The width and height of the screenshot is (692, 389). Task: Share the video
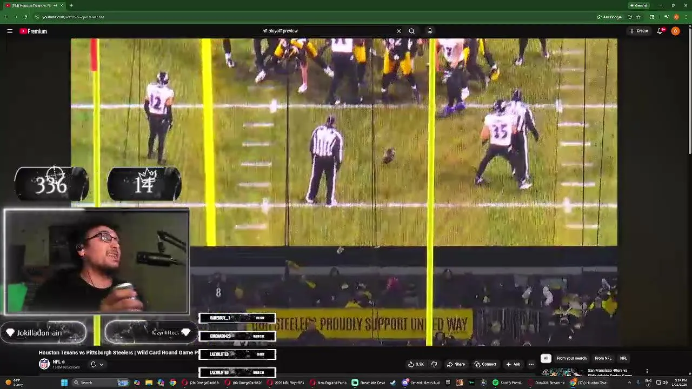click(x=456, y=364)
